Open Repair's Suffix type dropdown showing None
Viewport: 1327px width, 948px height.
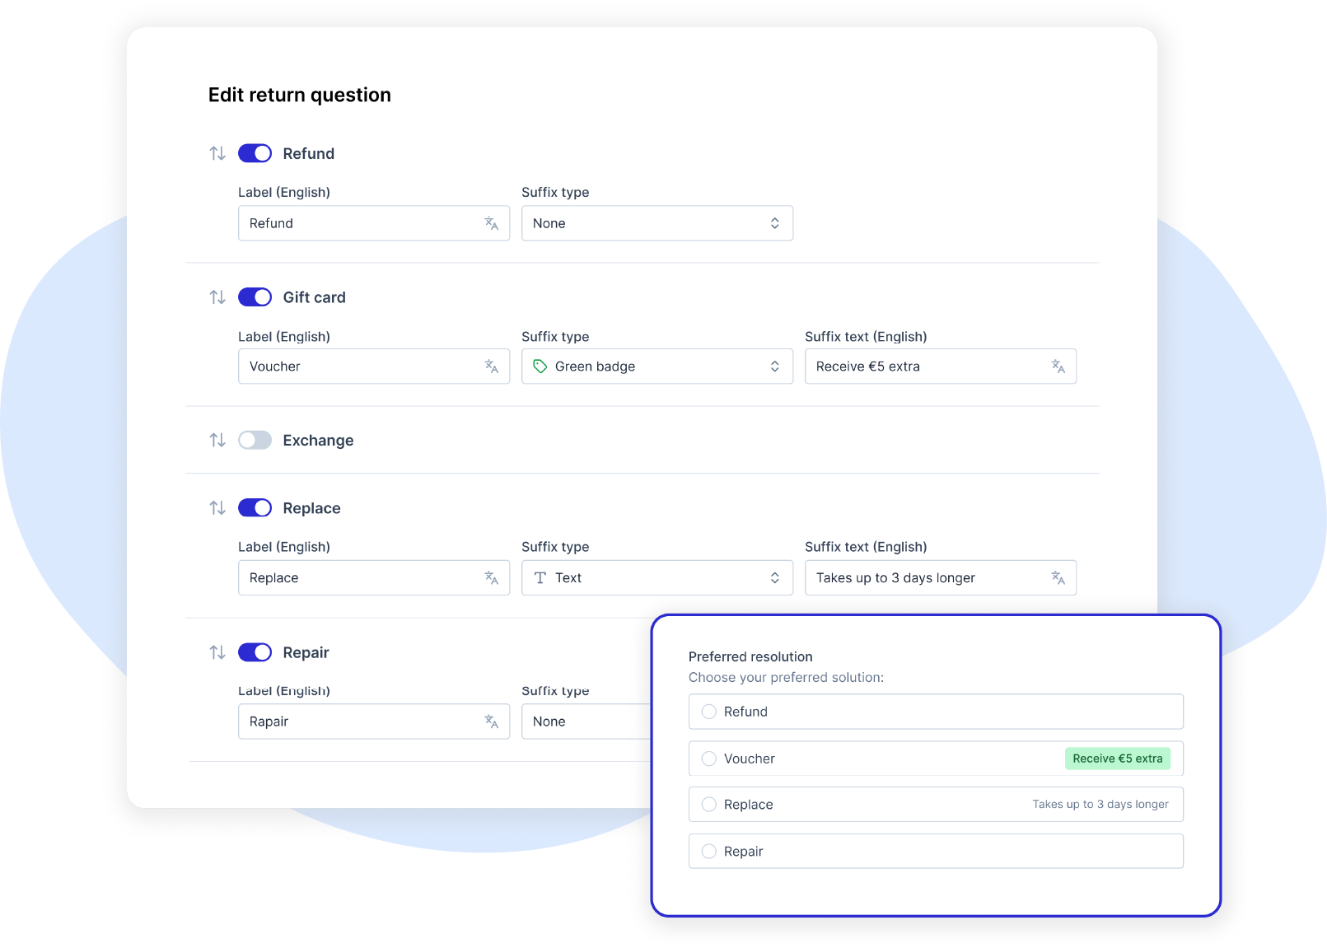coord(586,722)
